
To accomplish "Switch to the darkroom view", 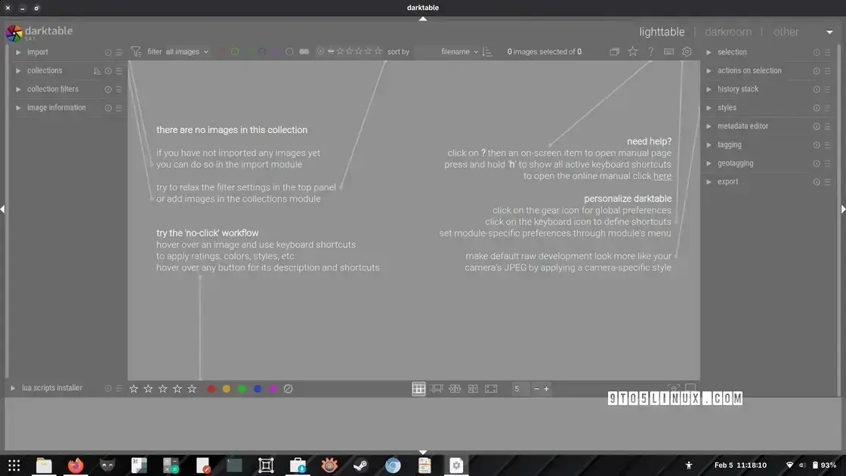I will 728,32.
